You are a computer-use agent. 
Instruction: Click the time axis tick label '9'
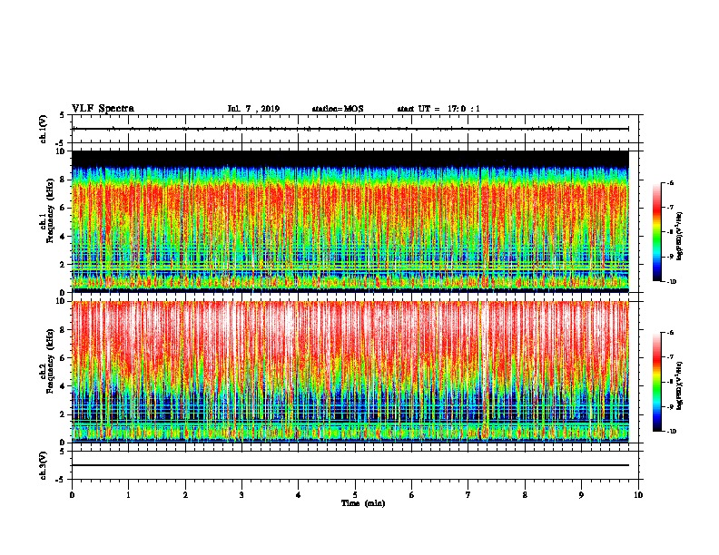tap(581, 495)
